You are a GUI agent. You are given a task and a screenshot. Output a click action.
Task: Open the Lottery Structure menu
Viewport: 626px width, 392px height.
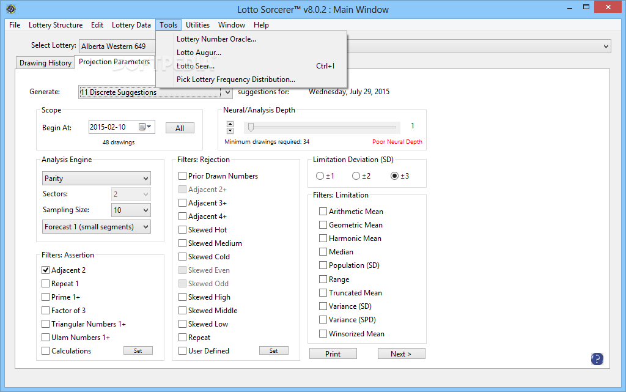coord(56,24)
